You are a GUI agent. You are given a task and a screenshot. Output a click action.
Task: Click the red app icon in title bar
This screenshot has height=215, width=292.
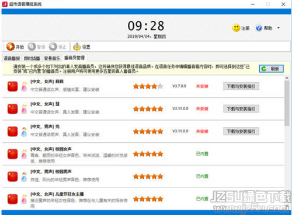point(5,4)
